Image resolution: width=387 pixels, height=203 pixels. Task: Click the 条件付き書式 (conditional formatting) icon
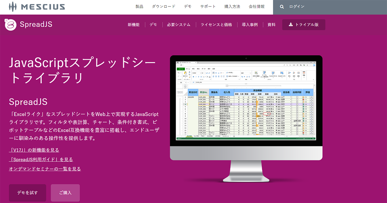coord(256,73)
